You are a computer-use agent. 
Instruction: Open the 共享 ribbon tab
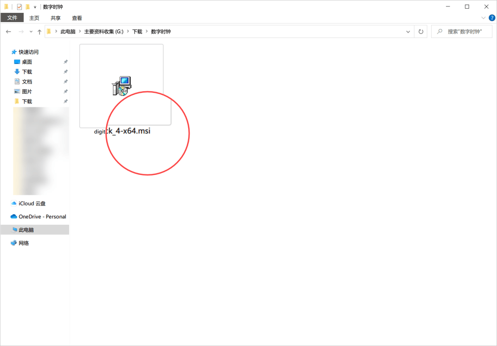(x=56, y=18)
